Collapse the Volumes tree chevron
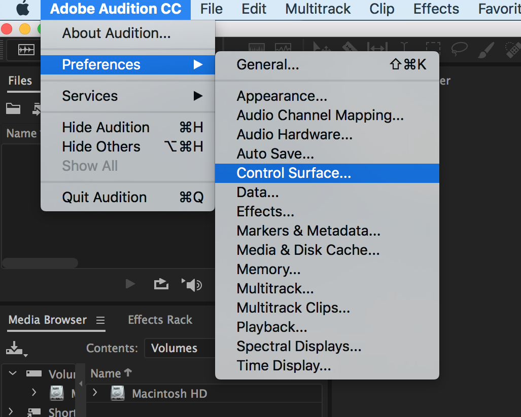 [12, 372]
